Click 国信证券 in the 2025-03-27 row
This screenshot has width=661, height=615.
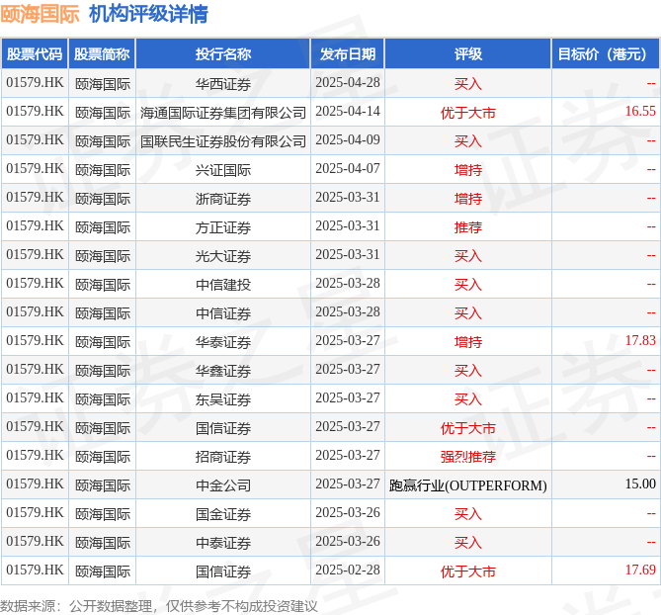(x=223, y=428)
